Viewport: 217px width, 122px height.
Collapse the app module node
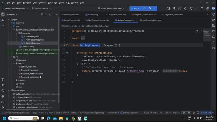coord(8,20)
